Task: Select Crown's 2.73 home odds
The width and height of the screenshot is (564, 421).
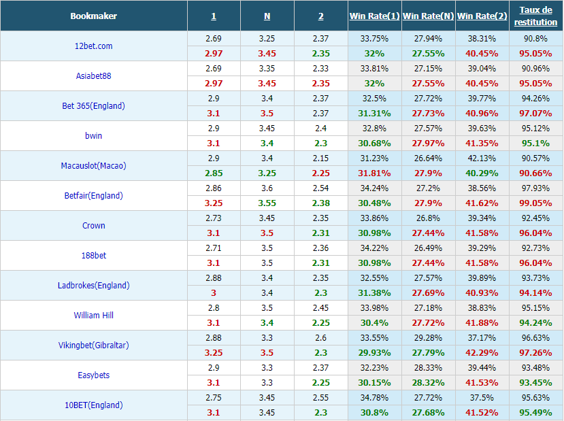Action: (214, 218)
